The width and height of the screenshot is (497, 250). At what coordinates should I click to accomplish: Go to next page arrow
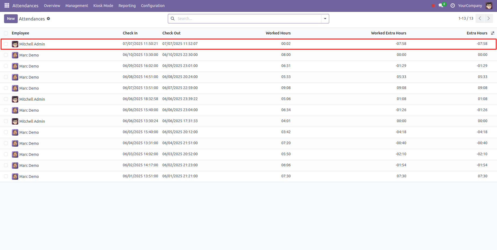[488, 19]
